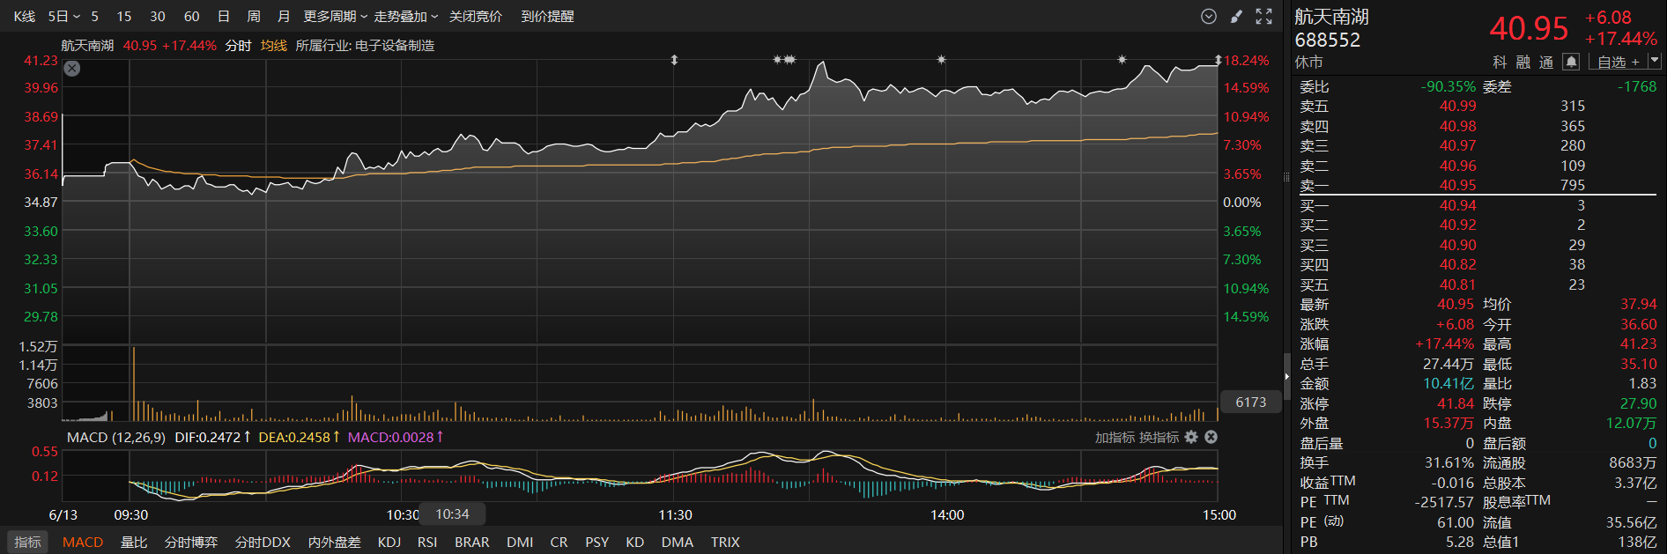This screenshot has width=1667, height=554.
Task: Open the 5日 period dropdown
Action: (64, 17)
